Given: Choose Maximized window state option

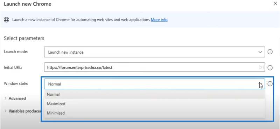Looking at the screenshot, I should (x=154, y=104).
